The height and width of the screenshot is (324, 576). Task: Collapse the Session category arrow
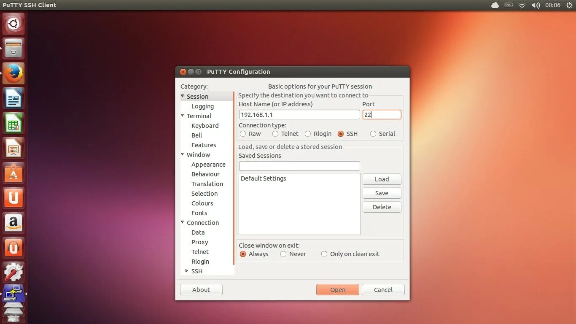tap(183, 96)
